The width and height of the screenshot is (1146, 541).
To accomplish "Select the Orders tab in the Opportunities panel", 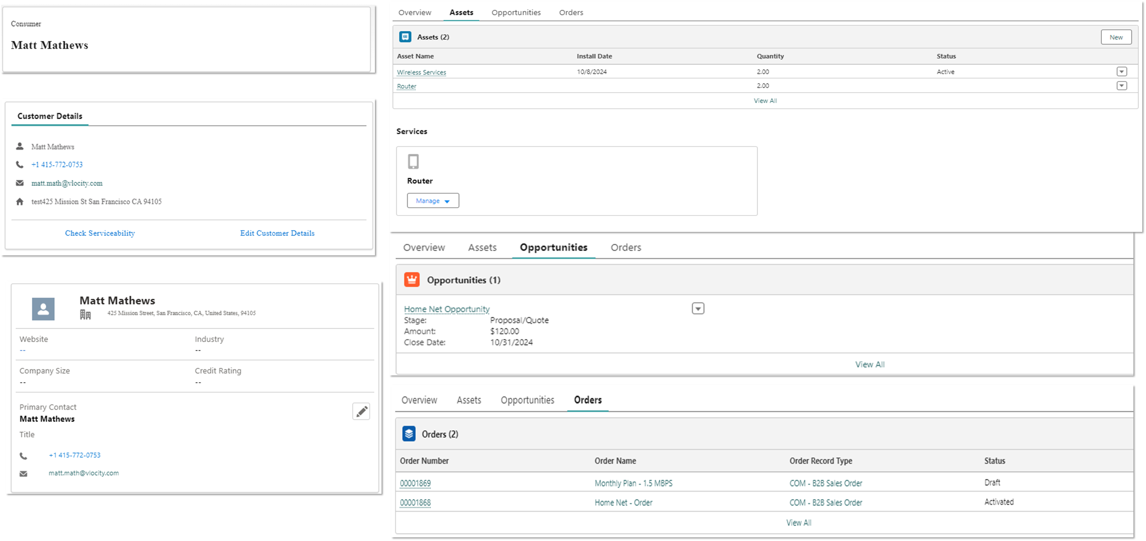I will pyautogui.click(x=625, y=247).
